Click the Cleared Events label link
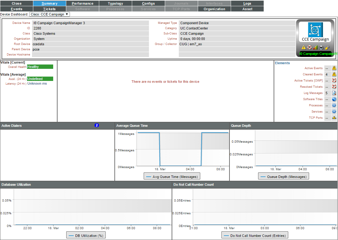The image size is (338, 240). click(313, 74)
